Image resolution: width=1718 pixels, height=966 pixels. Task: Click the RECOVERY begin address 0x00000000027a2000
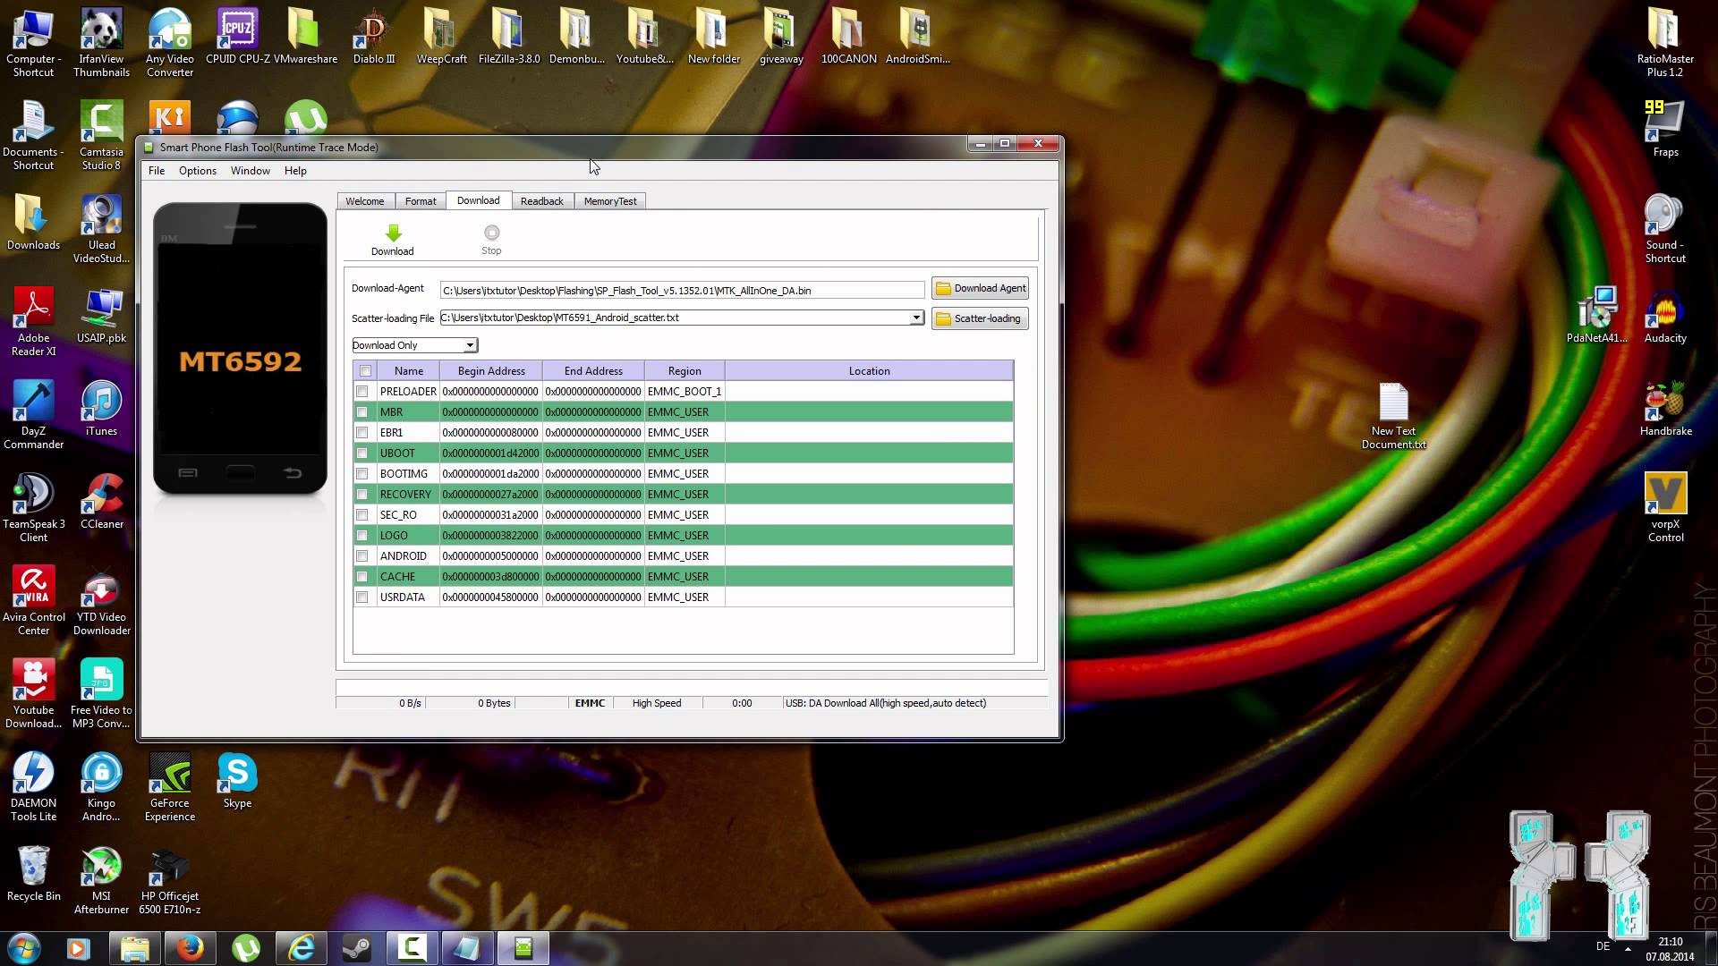490,495
